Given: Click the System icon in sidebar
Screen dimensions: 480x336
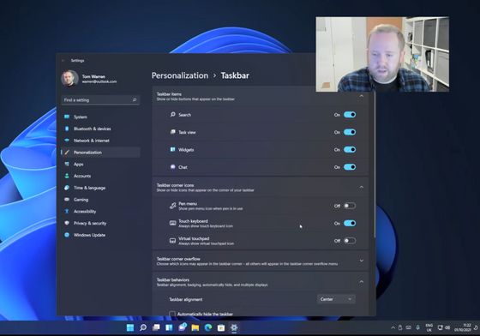Looking at the screenshot, I should point(67,117).
